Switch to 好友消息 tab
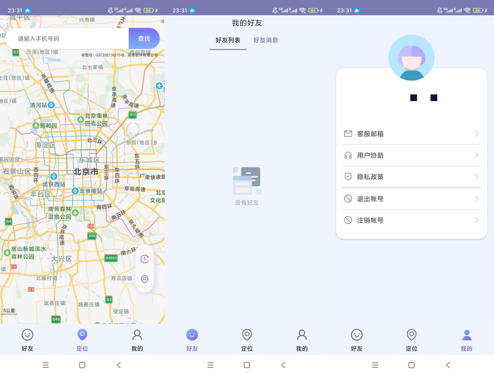The width and height of the screenshot is (494, 375). tap(266, 40)
